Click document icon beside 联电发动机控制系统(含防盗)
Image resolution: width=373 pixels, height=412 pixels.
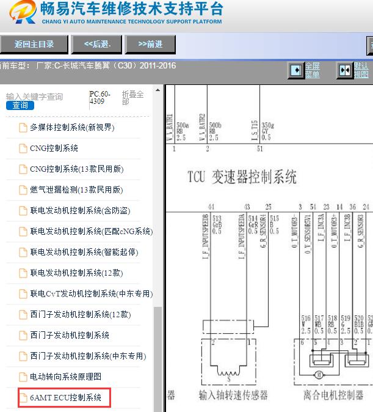tap(23, 211)
